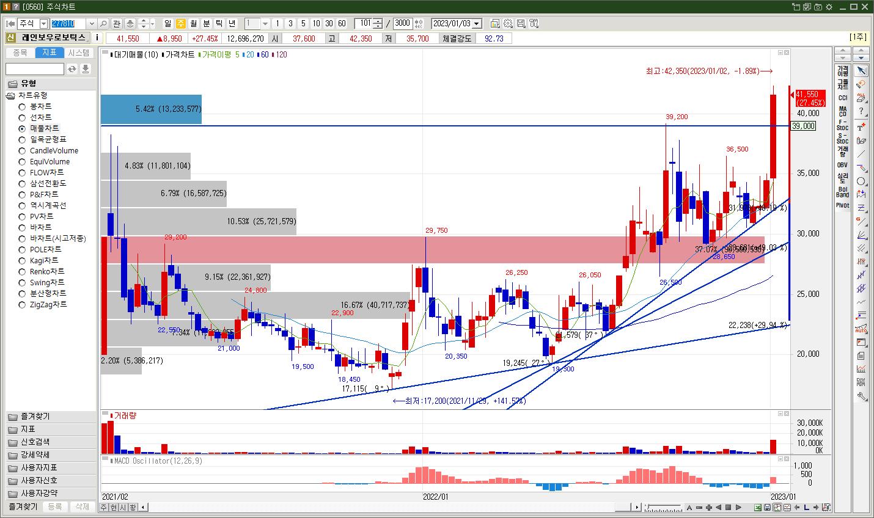Click the horizontal chart scrollbar thumb
The height and width of the screenshot is (518, 874).
click(x=623, y=507)
